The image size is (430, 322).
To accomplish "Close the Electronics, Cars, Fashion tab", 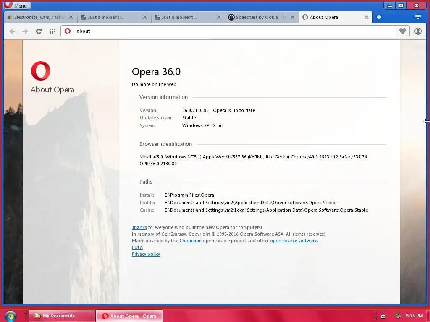I will coord(71,17).
